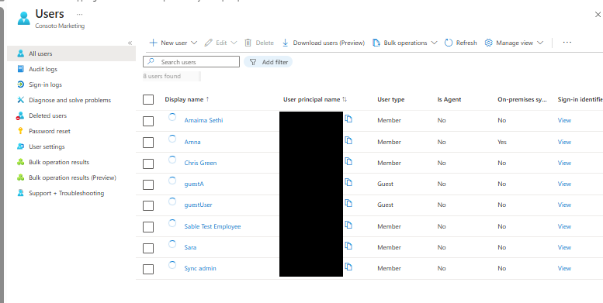Open Support + Troubleshooting
The height and width of the screenshot is (303, 603).
[71, 193]
